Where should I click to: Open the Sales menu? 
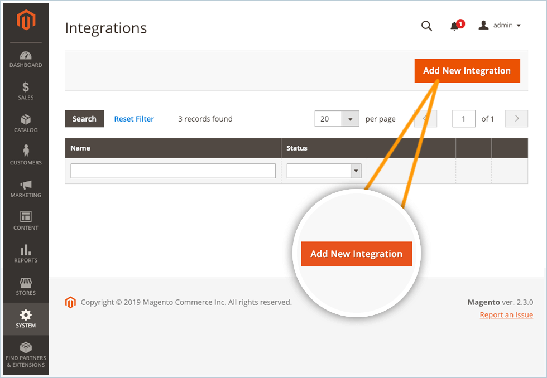26,91
